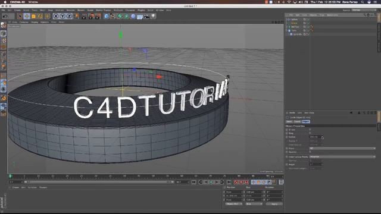The height and width of the screenshot is (214, 381).
Task: Switch to Model mode in left palette
Action: pos(4,33)
